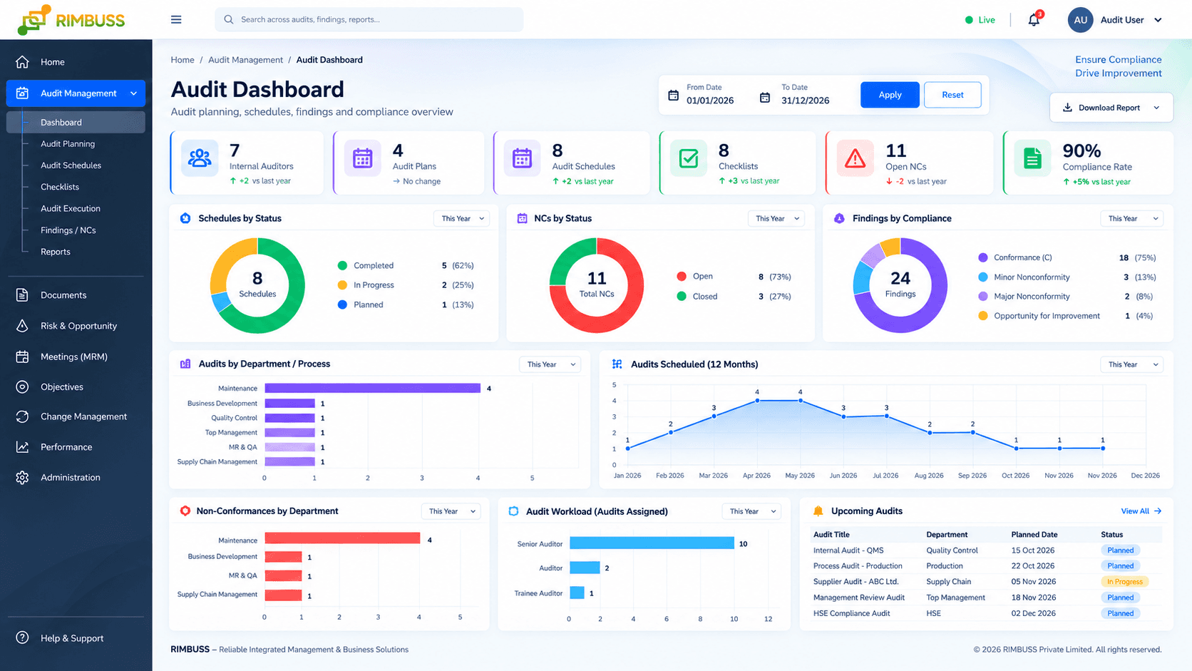Click the Documents icon in sidebar
The height and width of the screenshot is (671, 1192).
pos(23,294)
